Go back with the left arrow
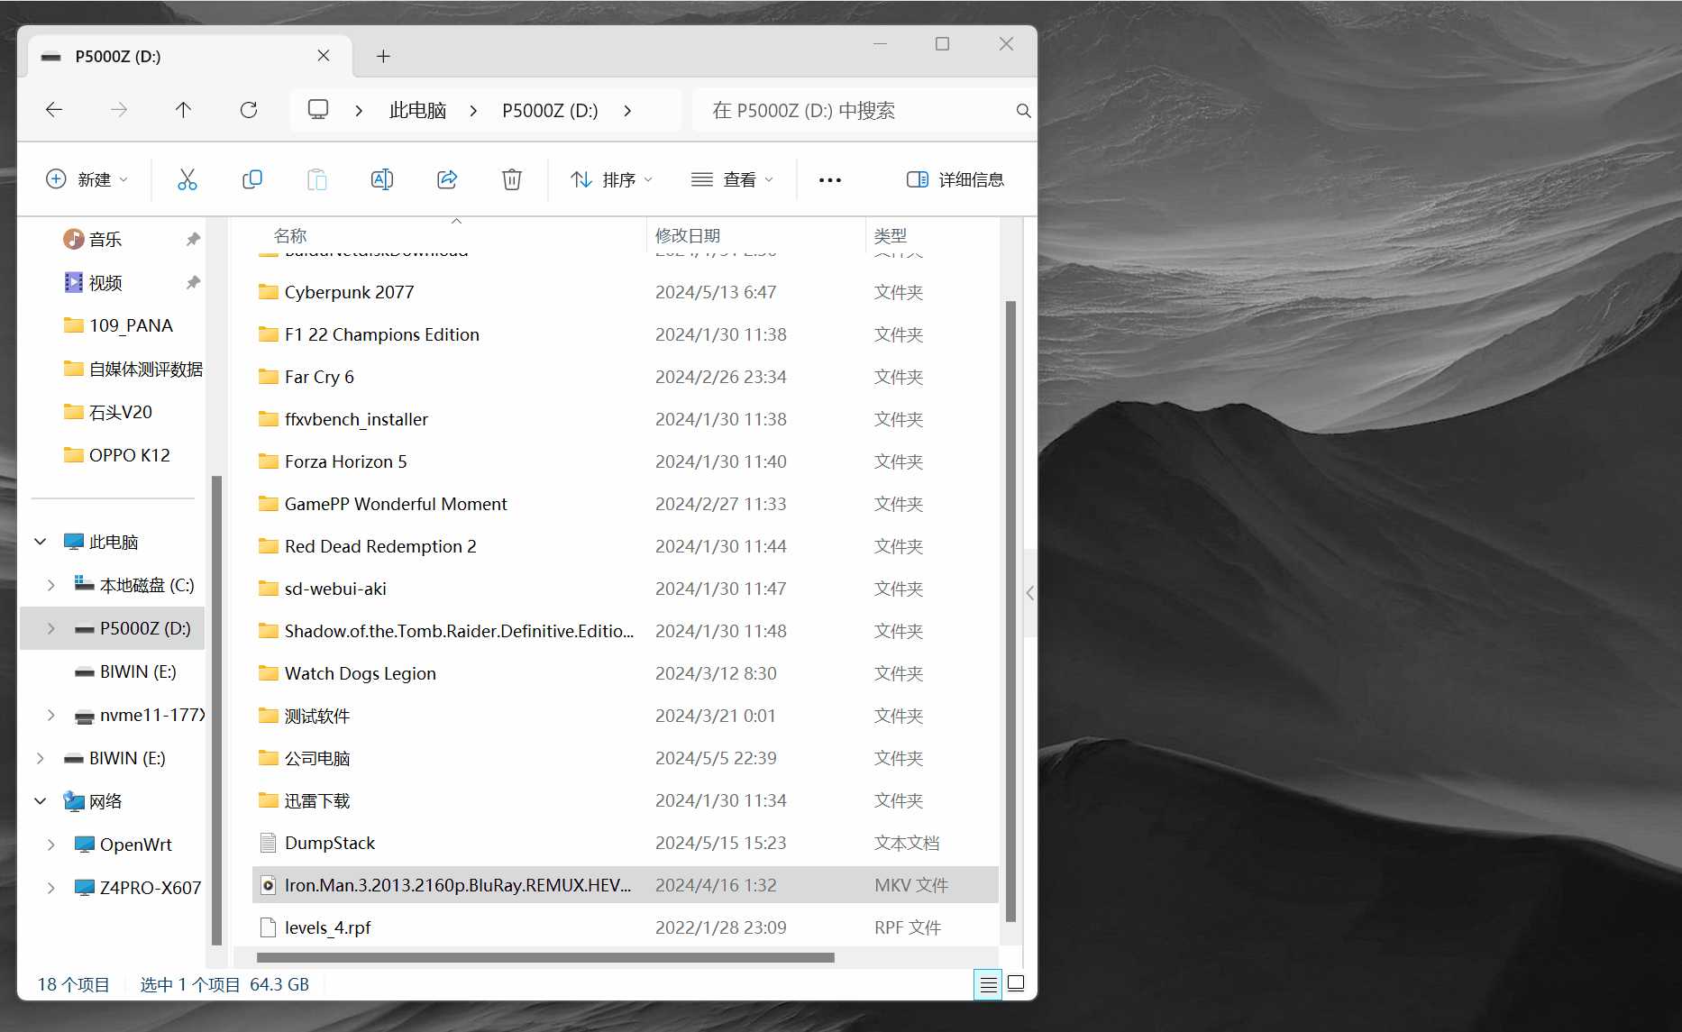This screenshot has height=1032, width=1682. [x=54, y=110]
